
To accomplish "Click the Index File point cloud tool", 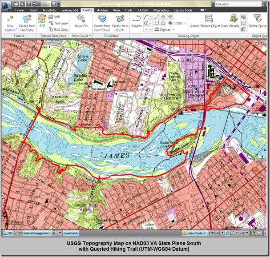I will tap(81, 21).
